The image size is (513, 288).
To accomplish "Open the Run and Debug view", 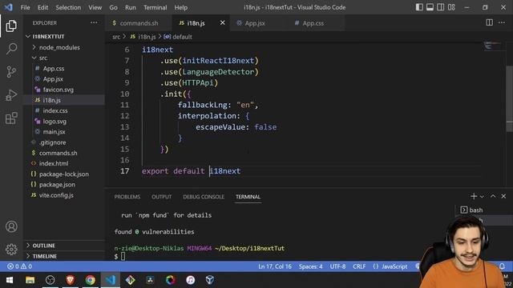I will click(x=11, y=95).
